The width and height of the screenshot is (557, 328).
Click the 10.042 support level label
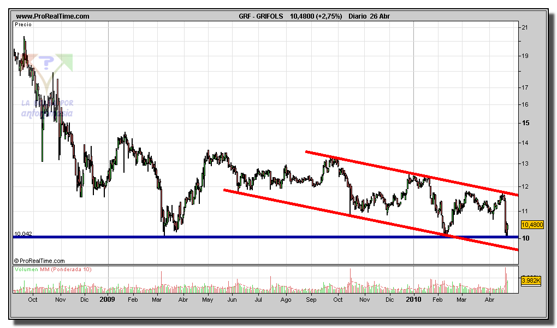pos(23,234)
